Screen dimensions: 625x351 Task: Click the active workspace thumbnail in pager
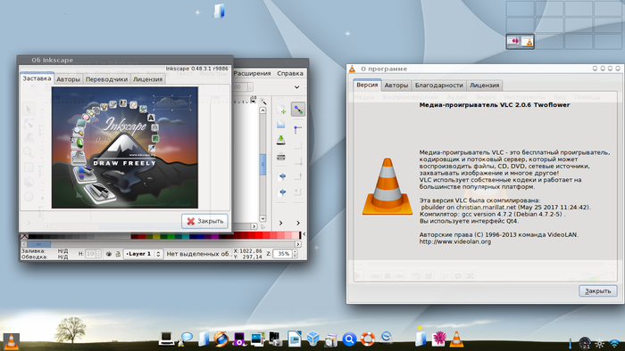pyautogui.click(x=521, y=41)
